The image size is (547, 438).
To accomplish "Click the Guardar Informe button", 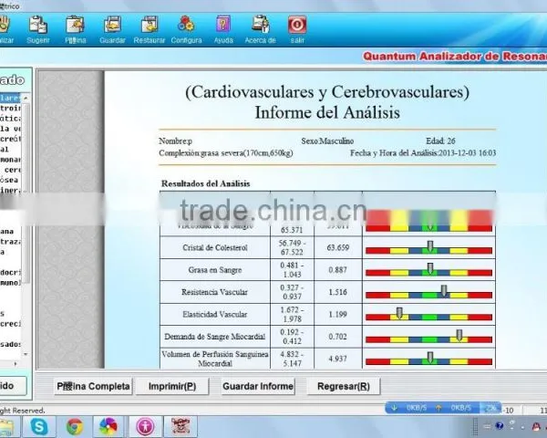I will point(258,386).
